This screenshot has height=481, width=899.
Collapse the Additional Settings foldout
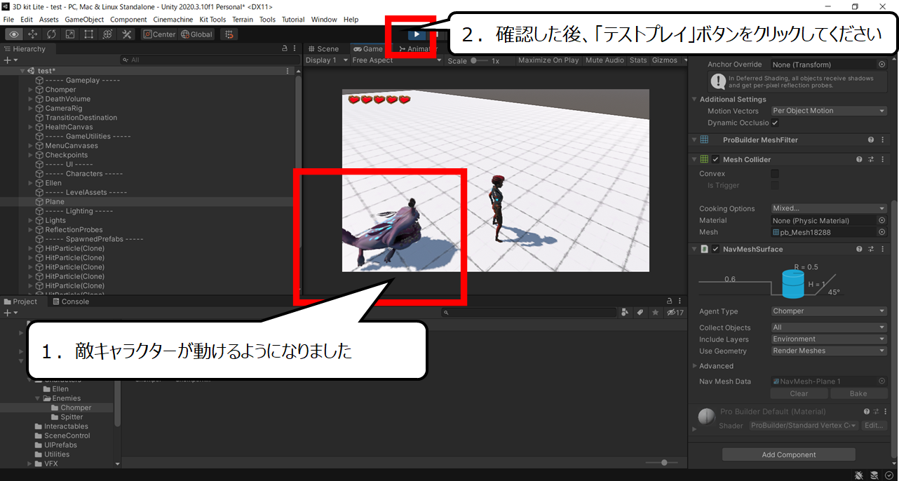click(694, 100)
